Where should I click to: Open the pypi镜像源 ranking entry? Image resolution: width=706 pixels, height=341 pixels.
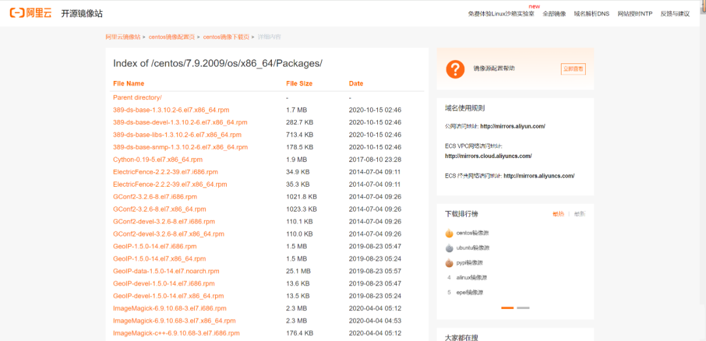469,263
